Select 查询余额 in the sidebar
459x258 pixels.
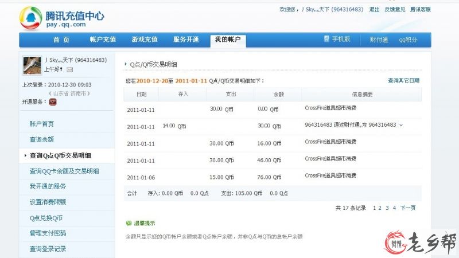[42, 139]
